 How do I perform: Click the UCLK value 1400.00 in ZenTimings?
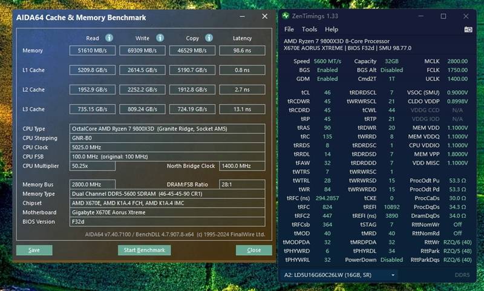pyautogui.click(x=457, y=79)
